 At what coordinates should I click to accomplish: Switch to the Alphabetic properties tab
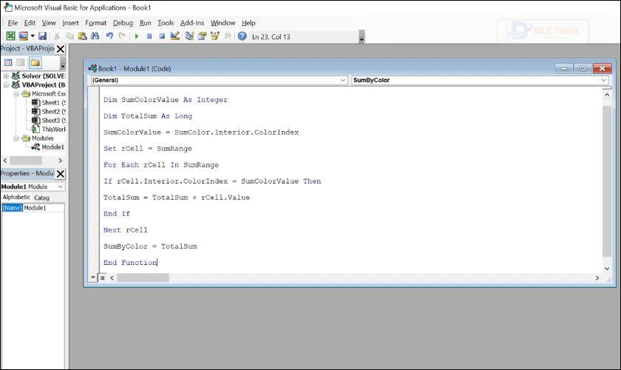[x=16, y=197]
